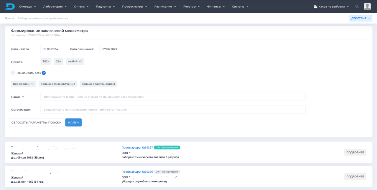The width and height of the screenshot is (377, 190).
Task: Click gray 29н Периодический badge
Action: 167,172
